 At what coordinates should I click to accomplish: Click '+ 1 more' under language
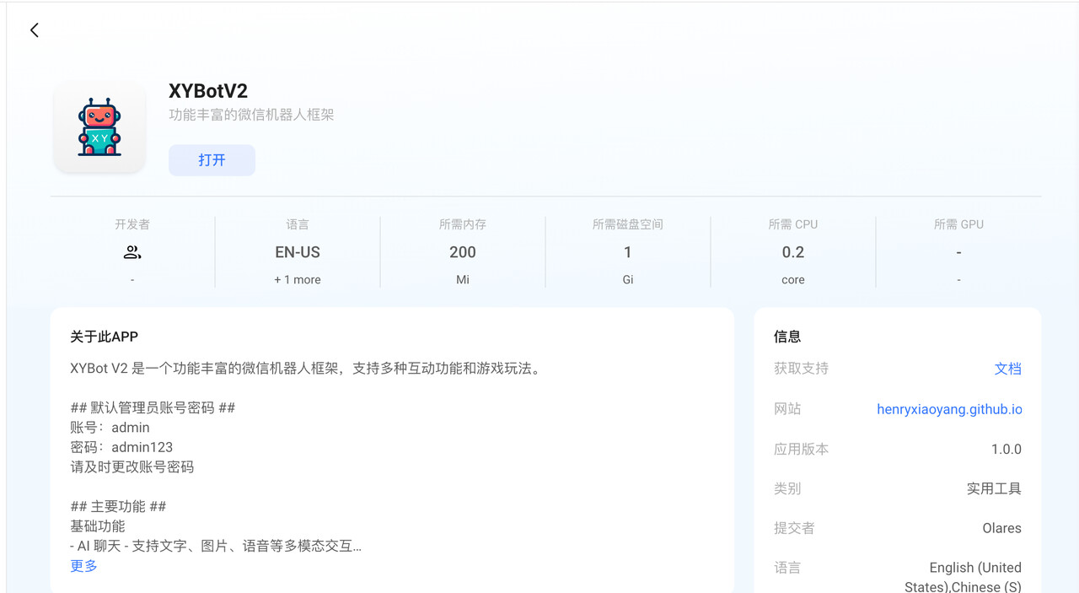[298, 280]
